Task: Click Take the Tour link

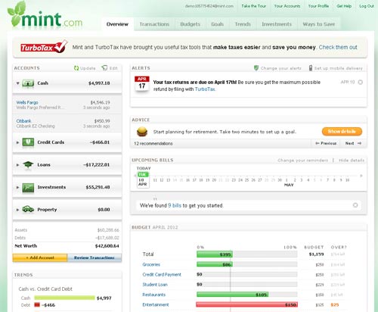Action: click(x=253, y=6)
